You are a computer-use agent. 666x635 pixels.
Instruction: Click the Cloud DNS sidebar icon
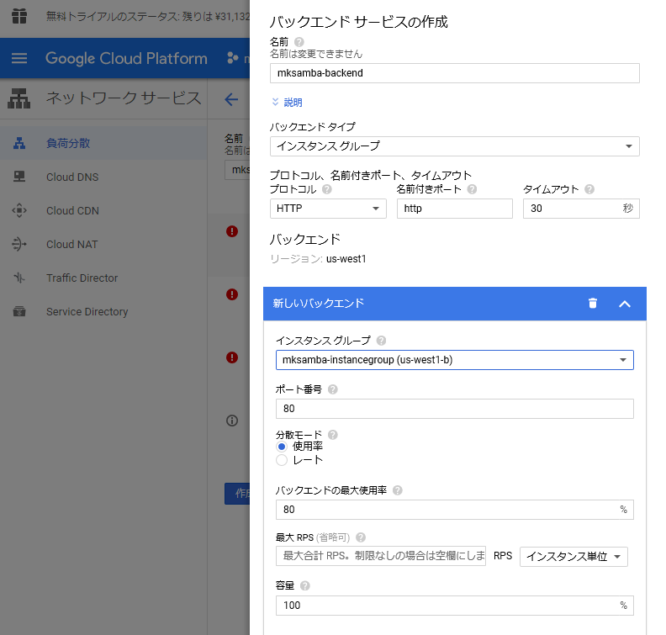19,177
